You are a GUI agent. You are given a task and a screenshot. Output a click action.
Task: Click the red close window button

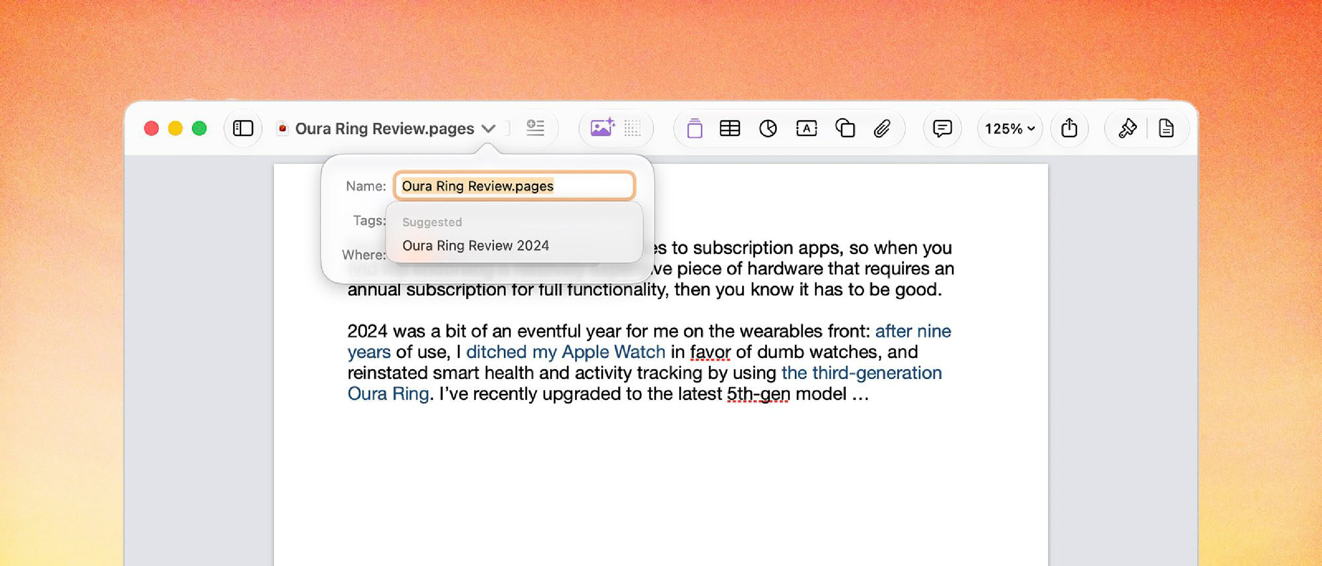(152, 128)
